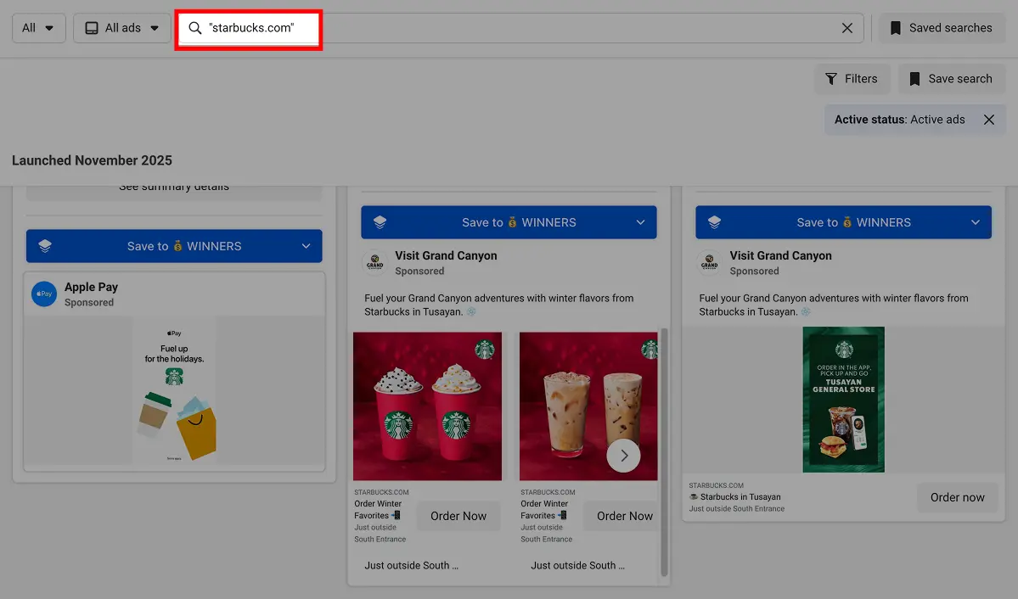Click the filter funnel icon

[x=831, y=79]
